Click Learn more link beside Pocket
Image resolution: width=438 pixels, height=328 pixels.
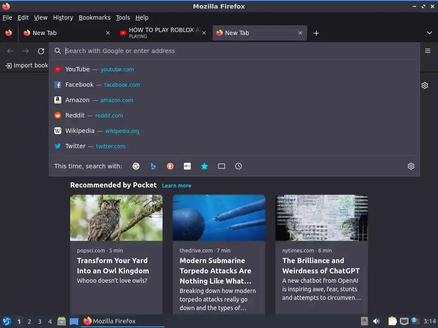tap(177, 186)
